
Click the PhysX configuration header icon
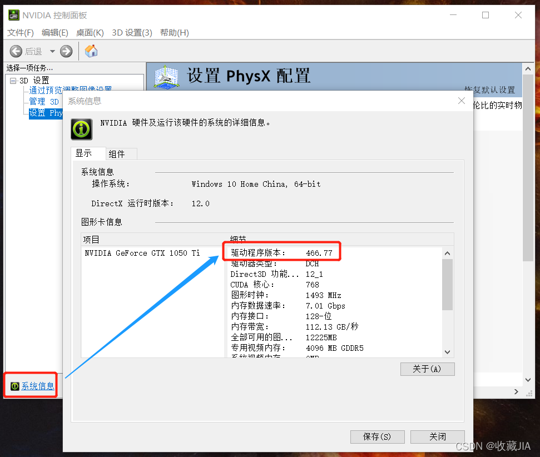tap(166, 77)
